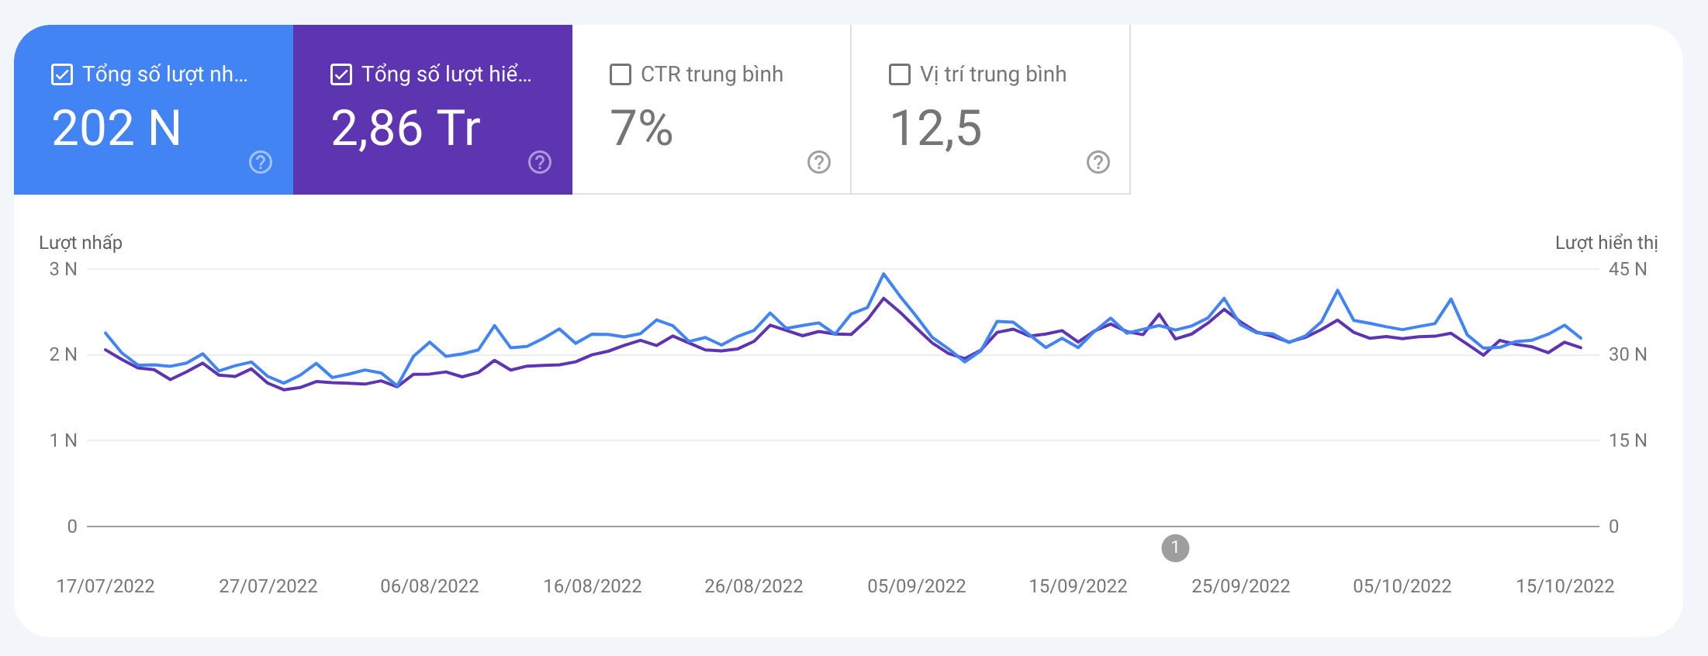Click the 17/07/2022 date axis label
1708x656 pixels.
[105, 586]
